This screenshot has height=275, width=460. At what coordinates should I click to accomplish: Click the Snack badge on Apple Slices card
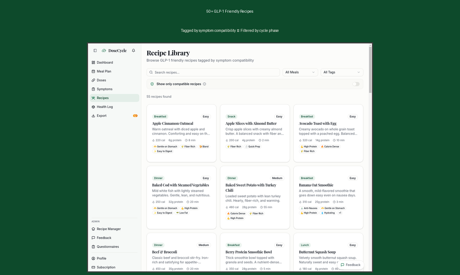click(x=231, y=117)
